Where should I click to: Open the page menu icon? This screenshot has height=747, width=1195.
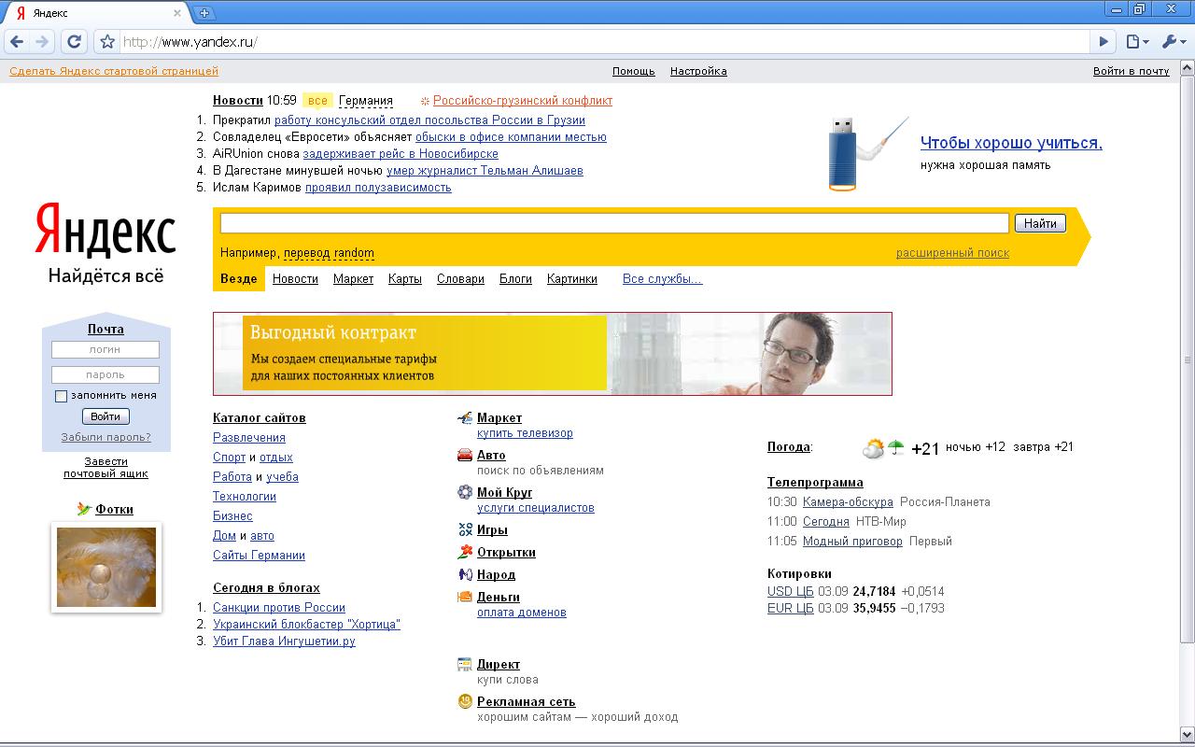[1136, 42]
